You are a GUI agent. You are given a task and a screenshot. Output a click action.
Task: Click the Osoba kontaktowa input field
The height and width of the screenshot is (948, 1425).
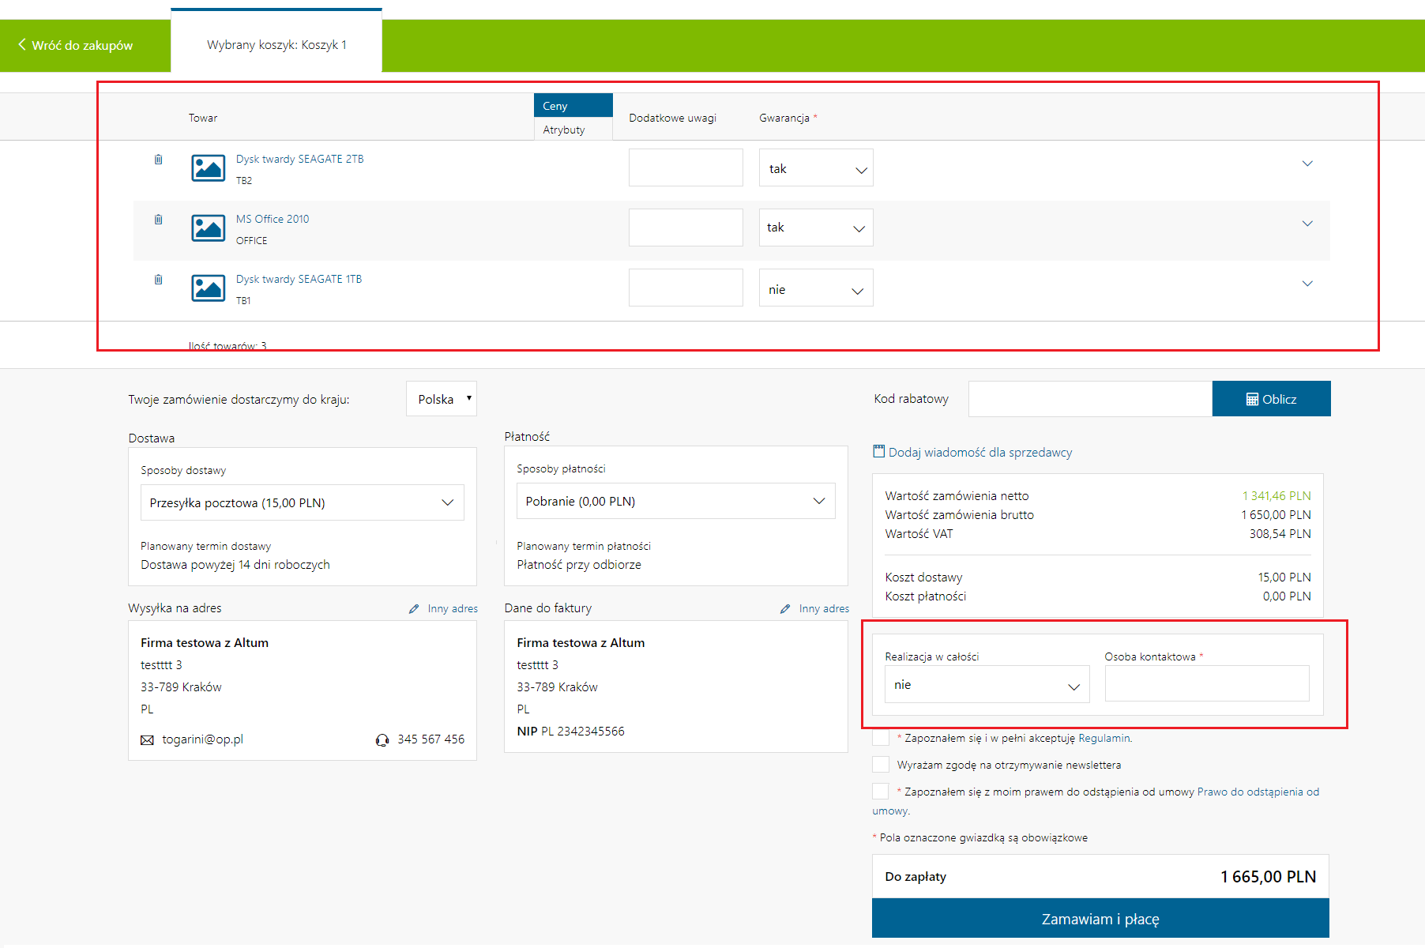[1207, 683]
